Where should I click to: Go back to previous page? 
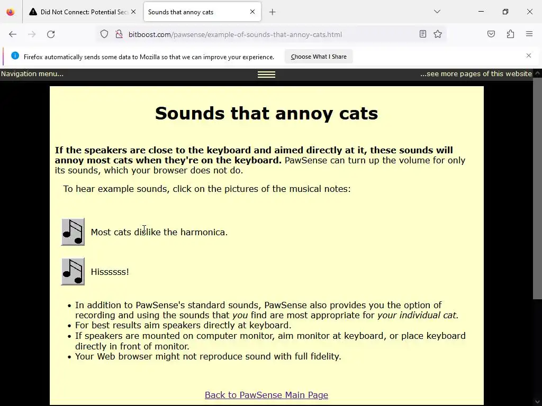point(13,34)
